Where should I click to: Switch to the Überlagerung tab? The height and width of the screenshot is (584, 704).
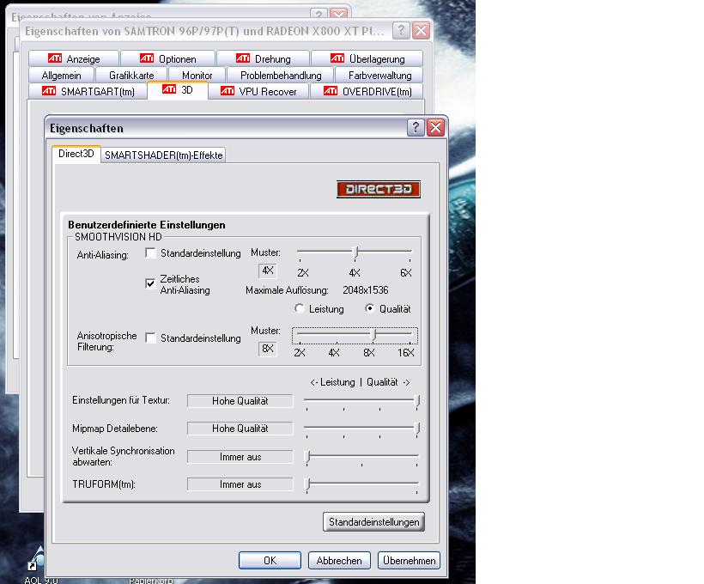pos(367,59)
